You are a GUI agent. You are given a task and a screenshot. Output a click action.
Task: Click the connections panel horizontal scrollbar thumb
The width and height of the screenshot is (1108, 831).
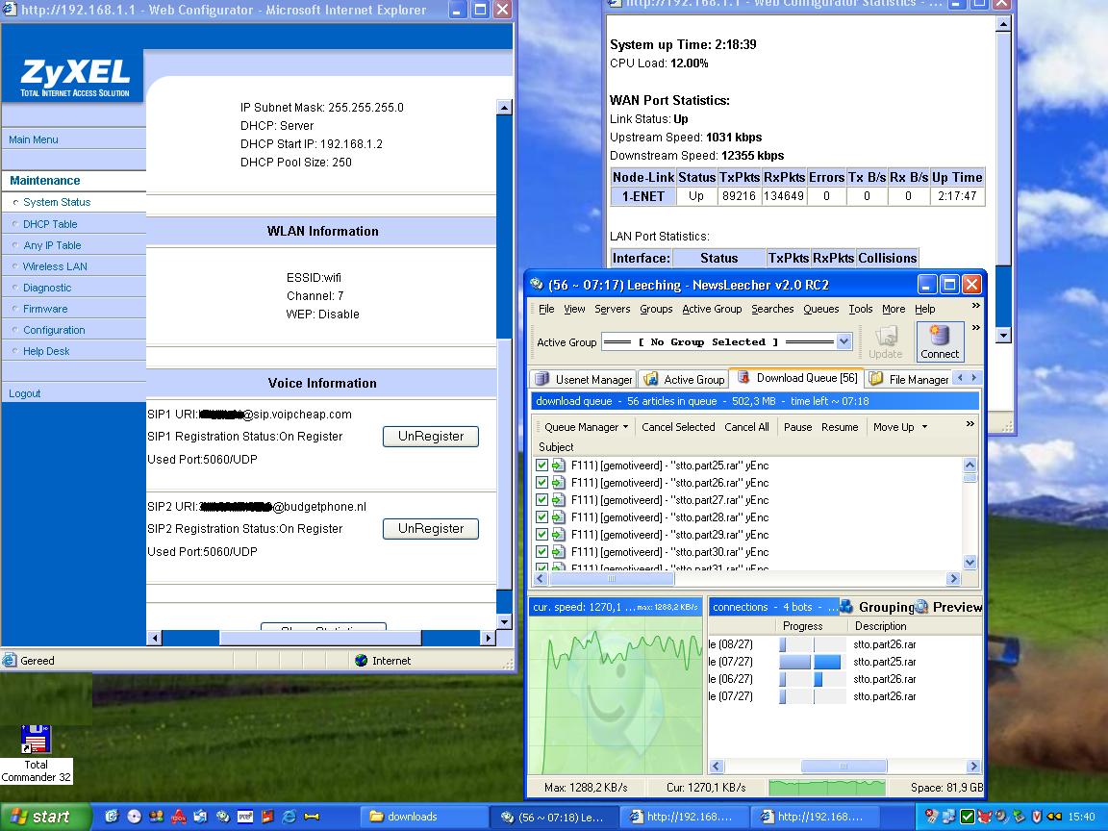843,766
